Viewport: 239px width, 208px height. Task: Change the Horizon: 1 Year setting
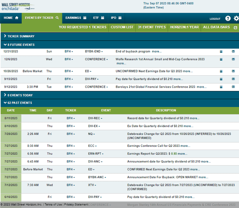tap(184, 27)
